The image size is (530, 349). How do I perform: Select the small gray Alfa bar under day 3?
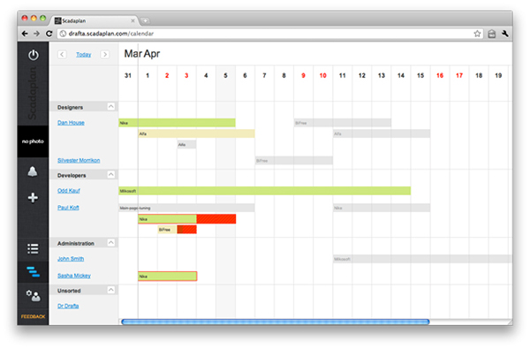[x=186, y=144]
